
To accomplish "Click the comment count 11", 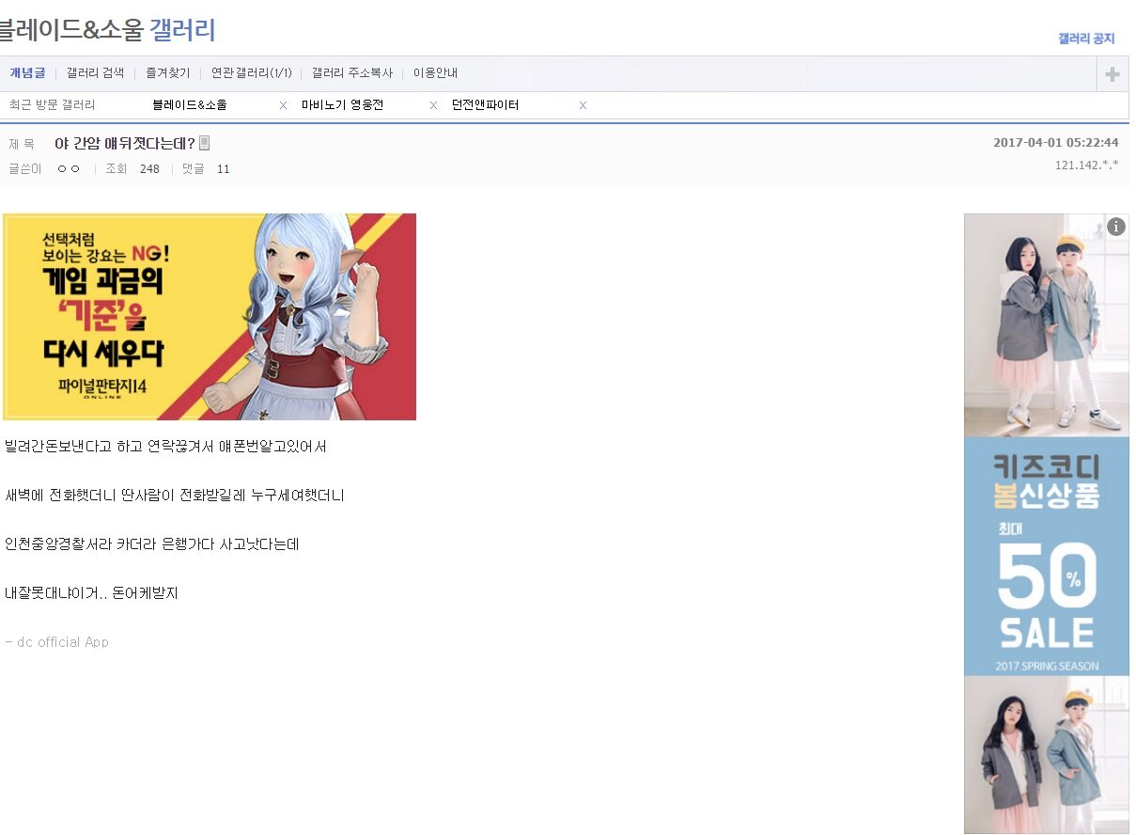I will (x=223, y=169).
